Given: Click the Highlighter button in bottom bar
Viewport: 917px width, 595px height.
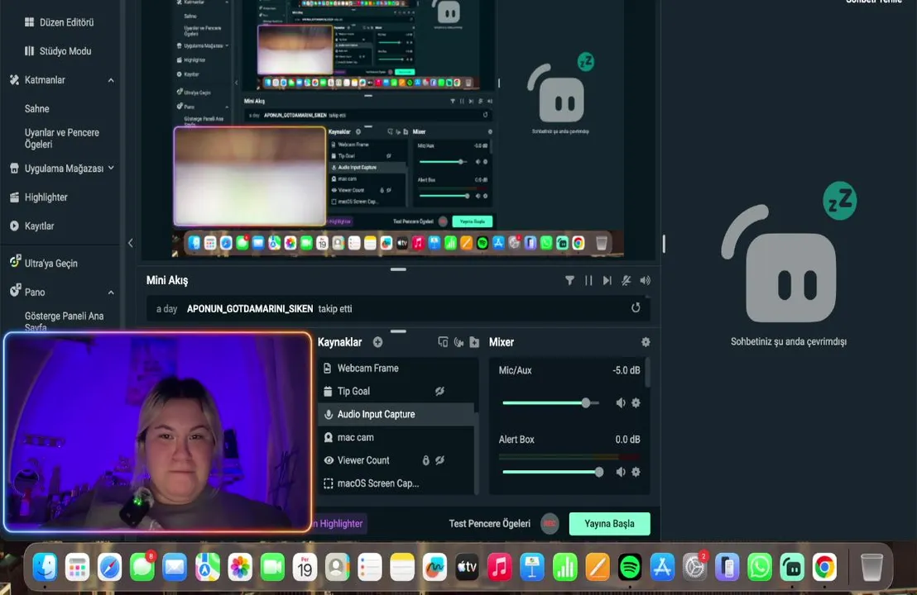Looking at the screenshot, I should 339,523.
